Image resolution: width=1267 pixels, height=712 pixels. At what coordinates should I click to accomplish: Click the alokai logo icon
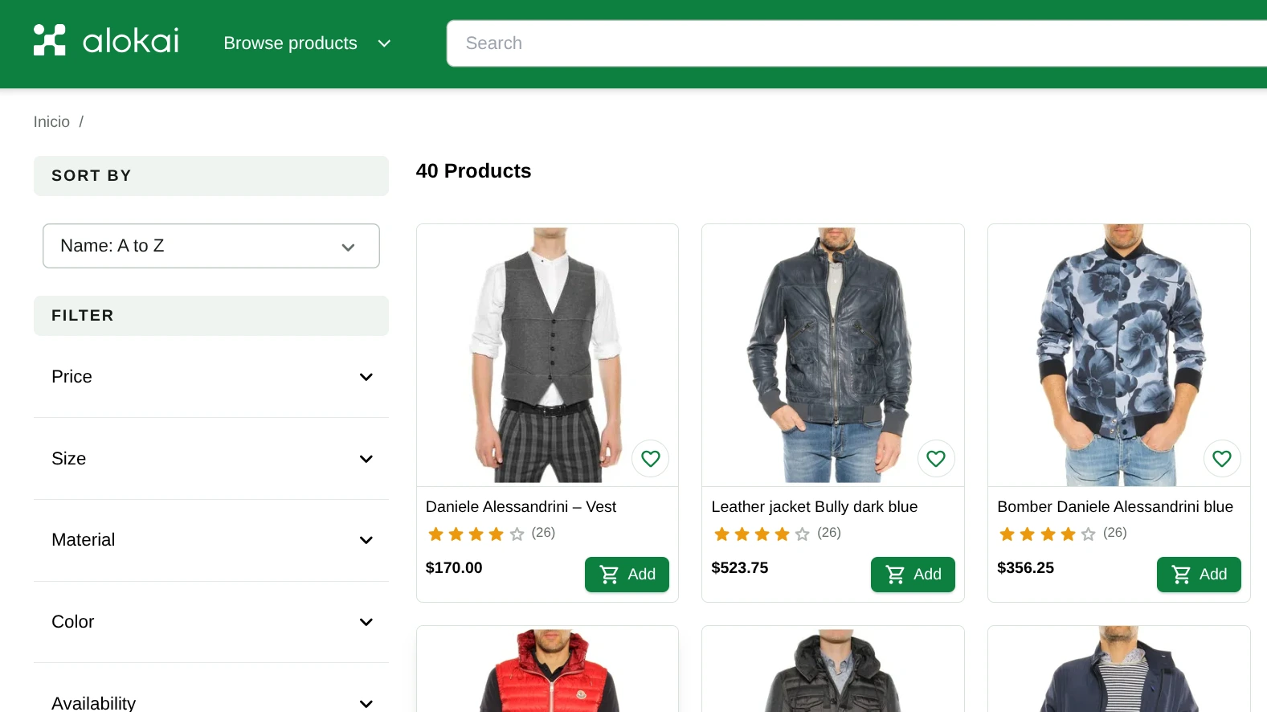pyautogui.click(x=49, y=40)
